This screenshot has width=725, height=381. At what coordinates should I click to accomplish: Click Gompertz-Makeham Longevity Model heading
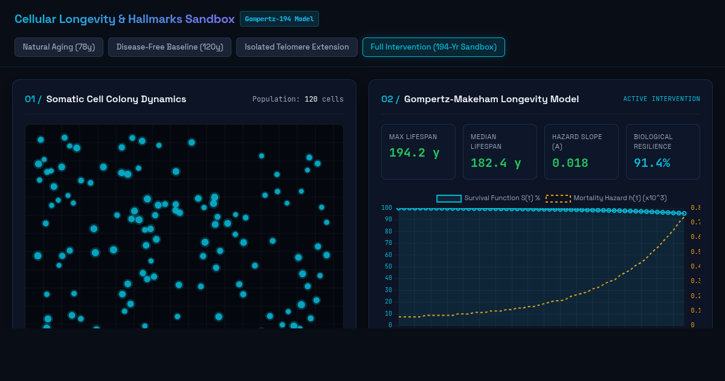point(491,99)
